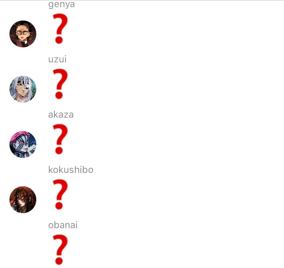The width and height of the screenshot is (284, 268).
Task: Open genya's profile picture avatar
Action: [23, 34]
